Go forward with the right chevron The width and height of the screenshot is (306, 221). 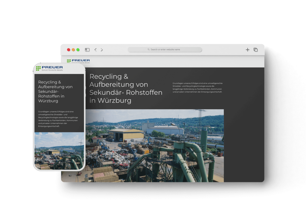(102, 50)
